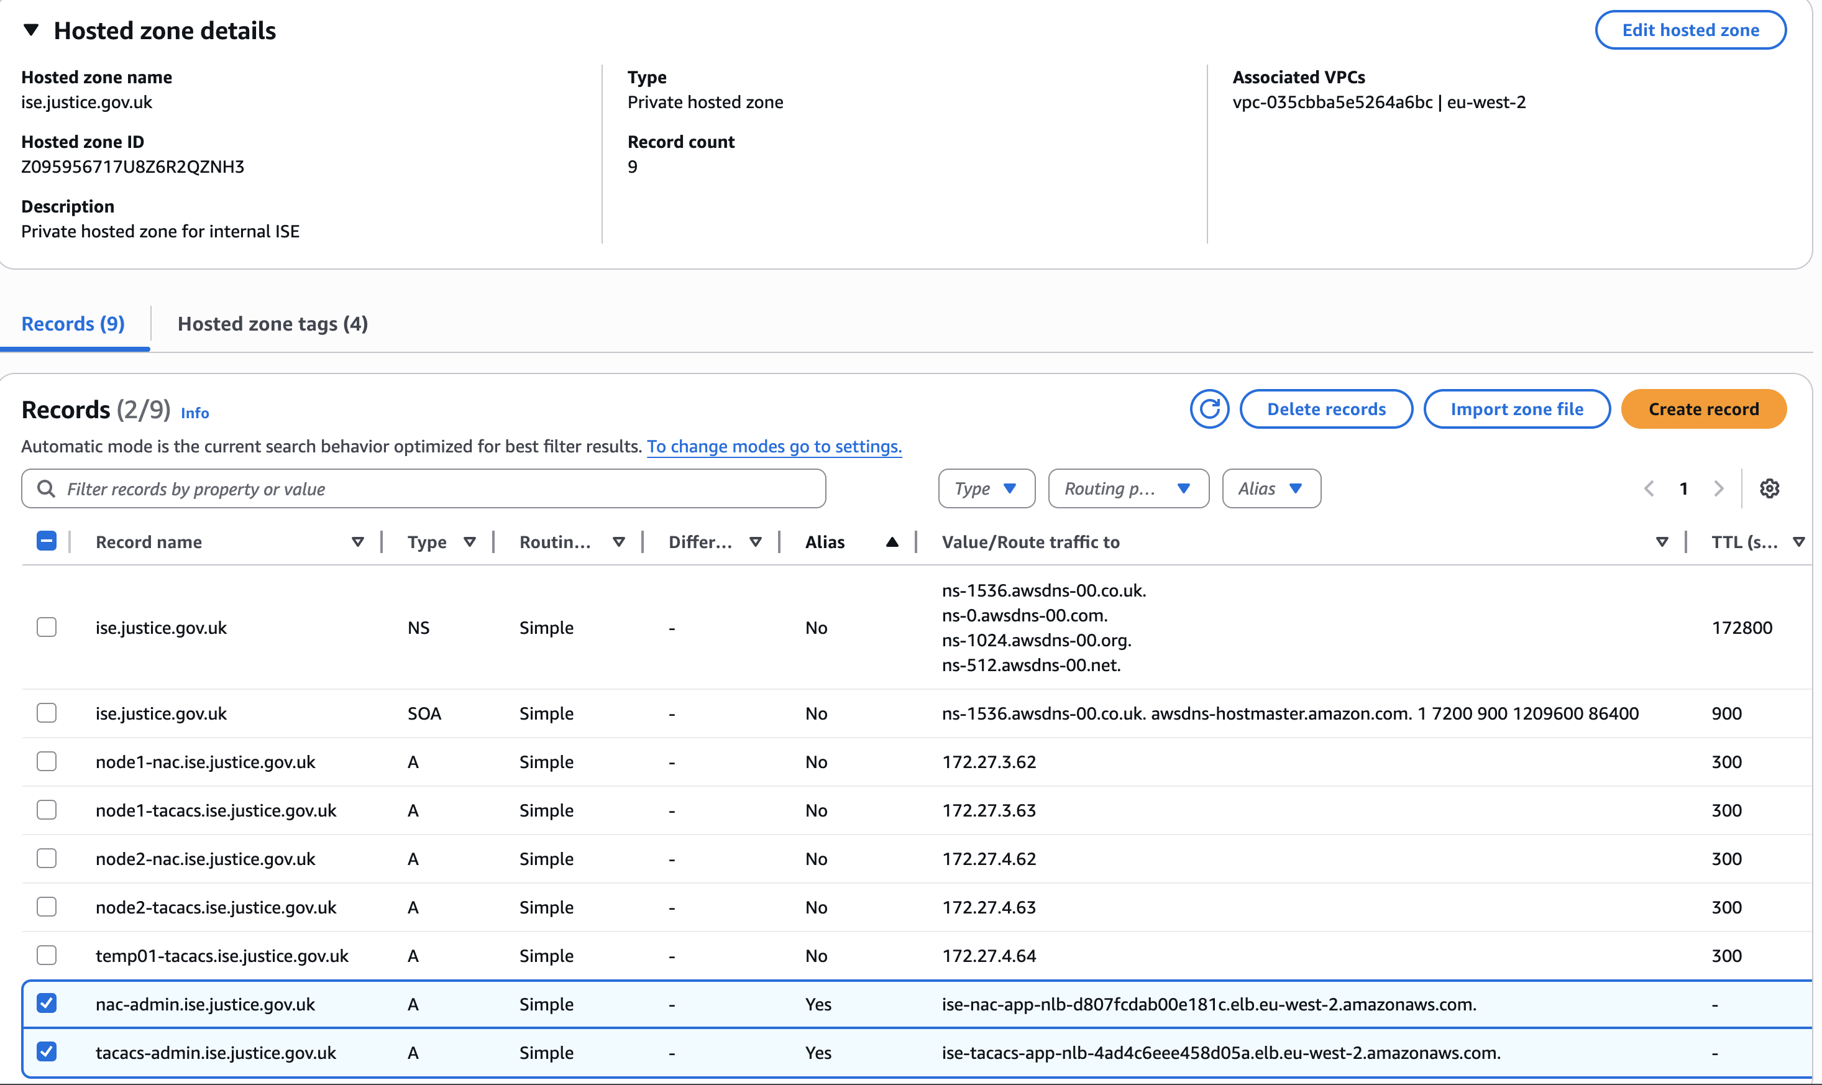This screenshot has width=1822, height=1085.
Task: Click the refresh records icon
Action: coord(1209,409)
